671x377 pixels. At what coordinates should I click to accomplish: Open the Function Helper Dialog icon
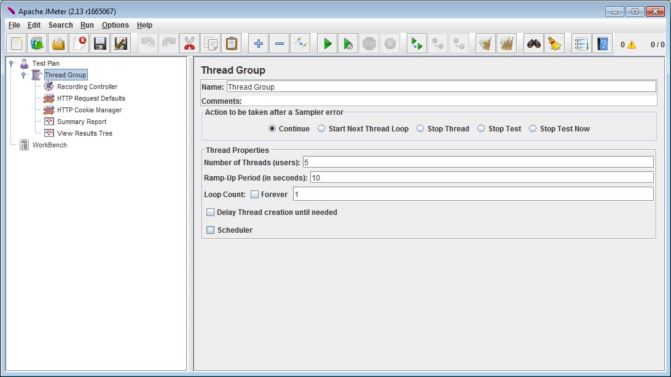point(581,44)
